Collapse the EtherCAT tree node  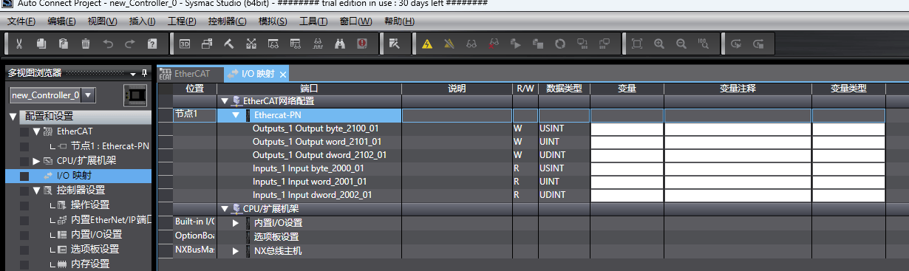[36, 131]
